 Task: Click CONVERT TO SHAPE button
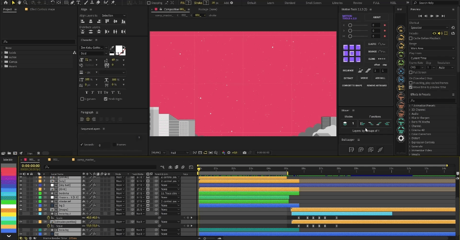352,85
